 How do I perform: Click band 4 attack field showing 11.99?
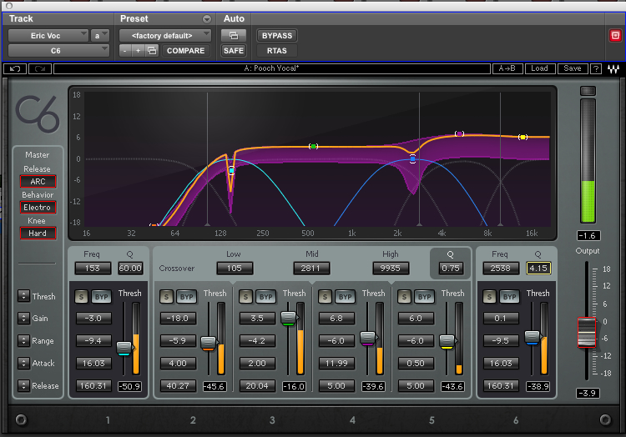point(336,364)
